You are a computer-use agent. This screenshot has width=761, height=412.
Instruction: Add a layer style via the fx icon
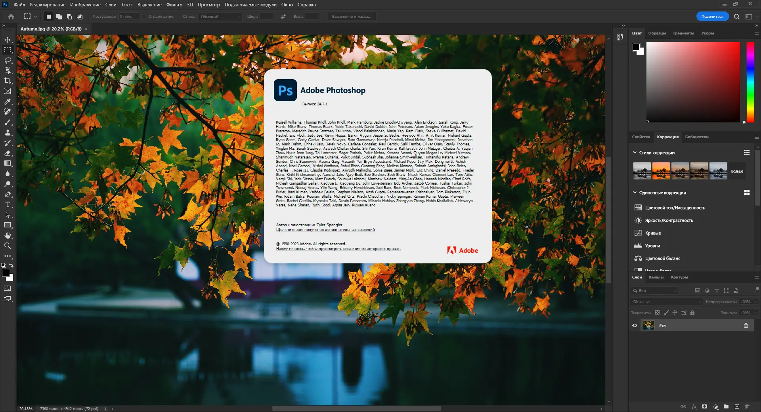pyautogui.click(x=694, y=407)
